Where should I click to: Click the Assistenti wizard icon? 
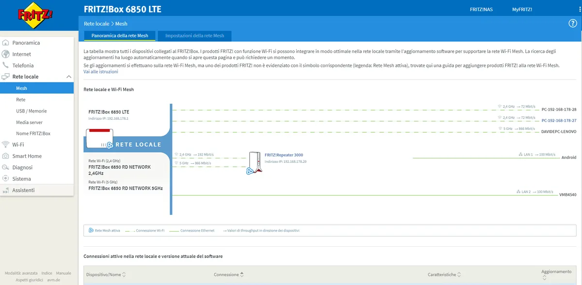[x=6, y=190]
